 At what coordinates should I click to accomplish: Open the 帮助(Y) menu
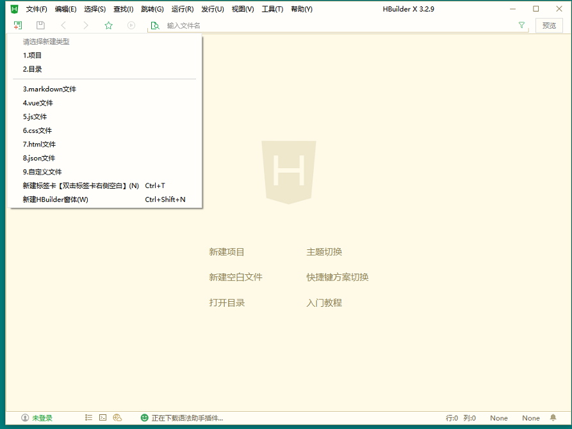pyautogui.click(x=302, y=9)
